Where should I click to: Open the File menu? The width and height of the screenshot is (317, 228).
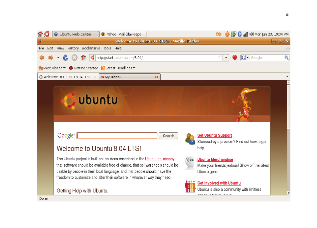click(x=41, y=48)
